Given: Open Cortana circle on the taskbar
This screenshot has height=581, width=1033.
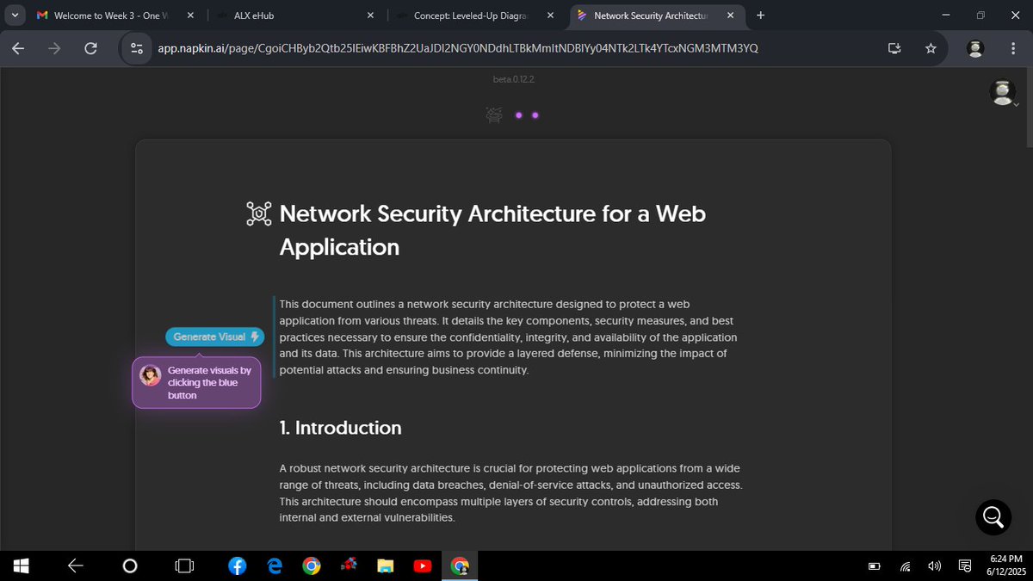Looking at the screenshot, I should (x=130, y=566).
